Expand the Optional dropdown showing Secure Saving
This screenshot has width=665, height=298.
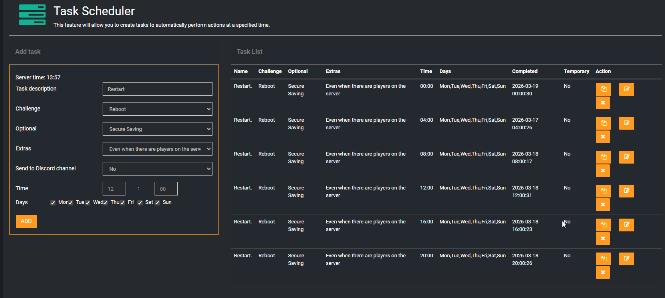tap(157, 129)
